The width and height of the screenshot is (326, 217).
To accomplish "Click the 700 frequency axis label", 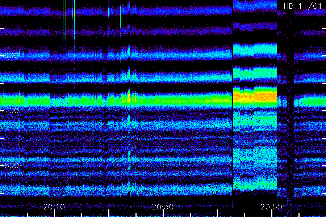I will click(x=12, y=110).
